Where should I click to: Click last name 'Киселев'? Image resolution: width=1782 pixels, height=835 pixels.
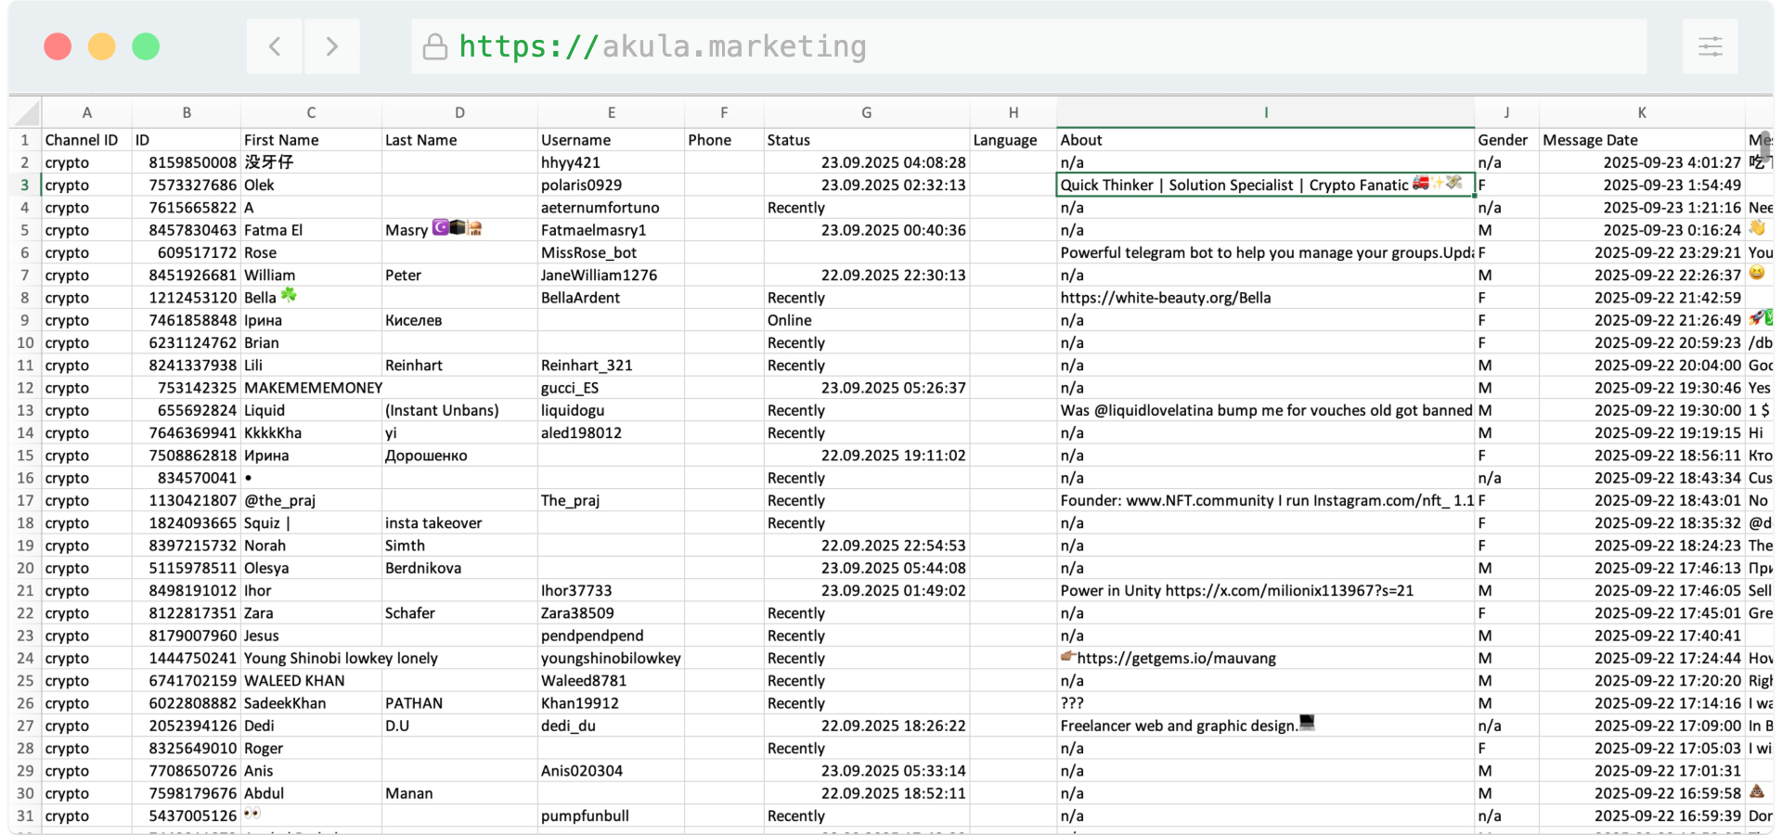coord(459,320)
